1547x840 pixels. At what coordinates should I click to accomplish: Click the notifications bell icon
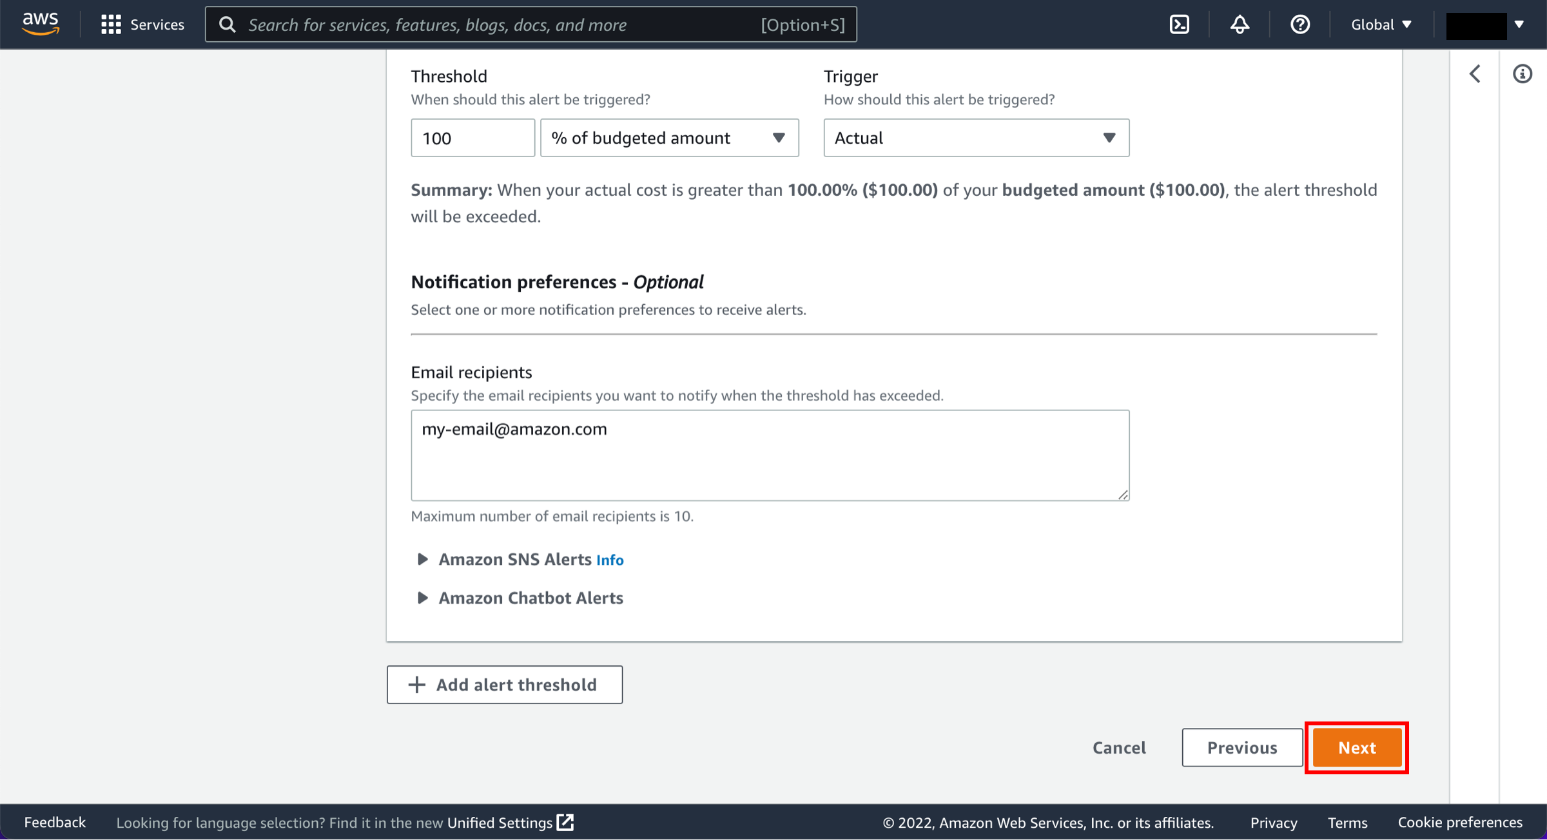click(1239, 25)
